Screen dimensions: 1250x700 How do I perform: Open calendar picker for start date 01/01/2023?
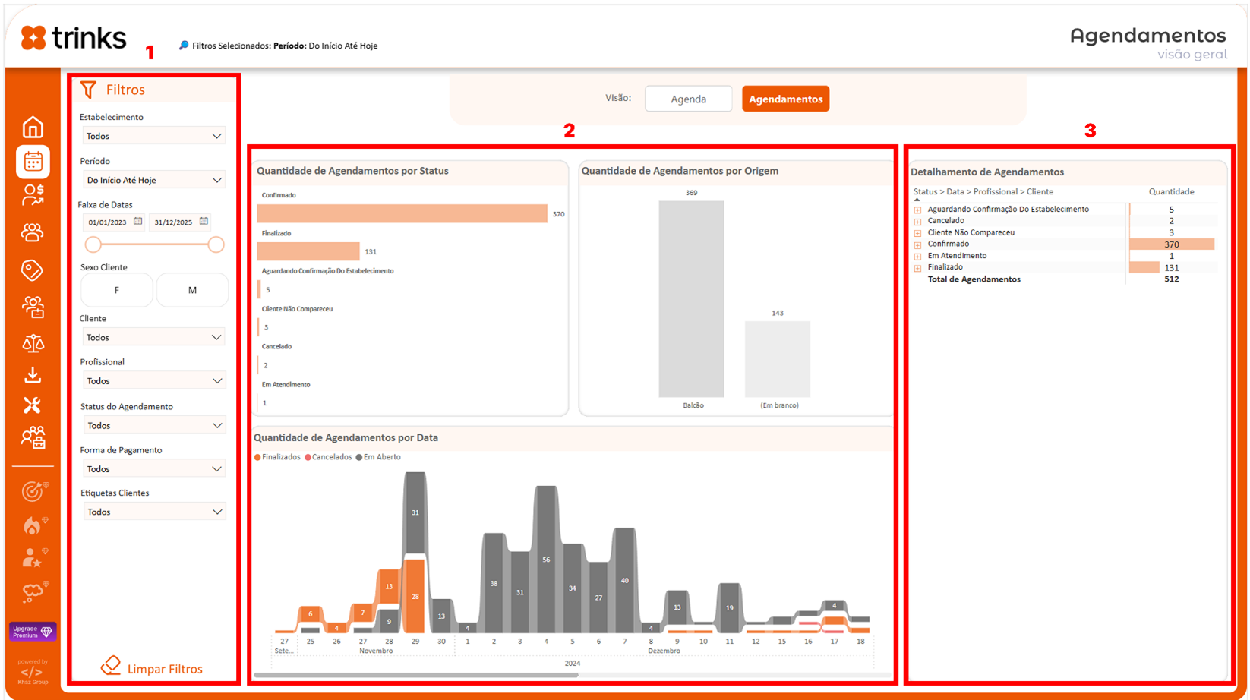(x=137, y=222)
